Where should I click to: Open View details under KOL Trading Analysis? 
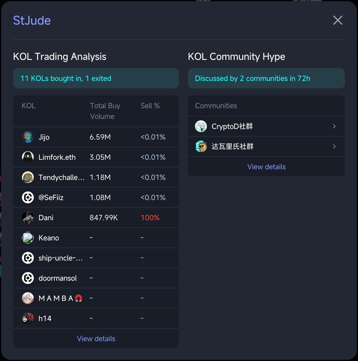click(96, 338)
